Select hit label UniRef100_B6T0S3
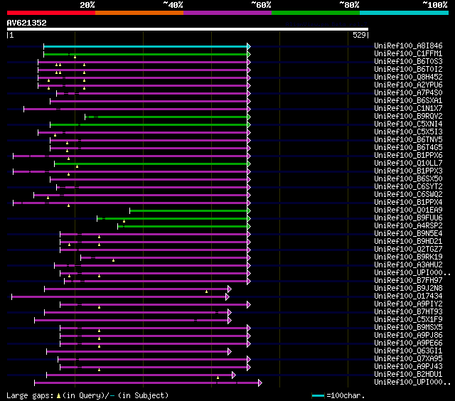455x401 pixels. (408, 62)
